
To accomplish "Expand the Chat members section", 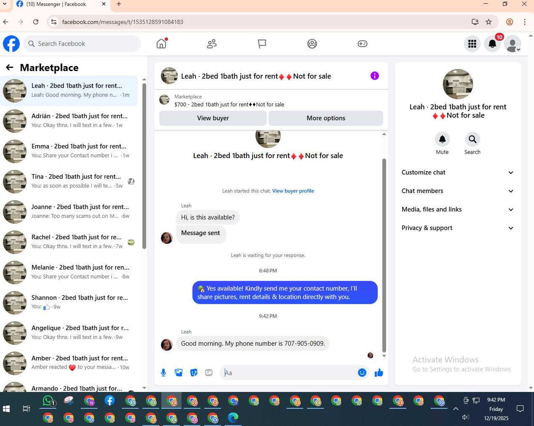I will tap(458, 191).
